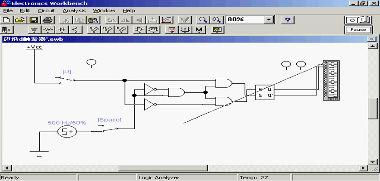This screenshot has width=380, height=181.
Task: Rotate the selected component
Action: pos(111,20)
